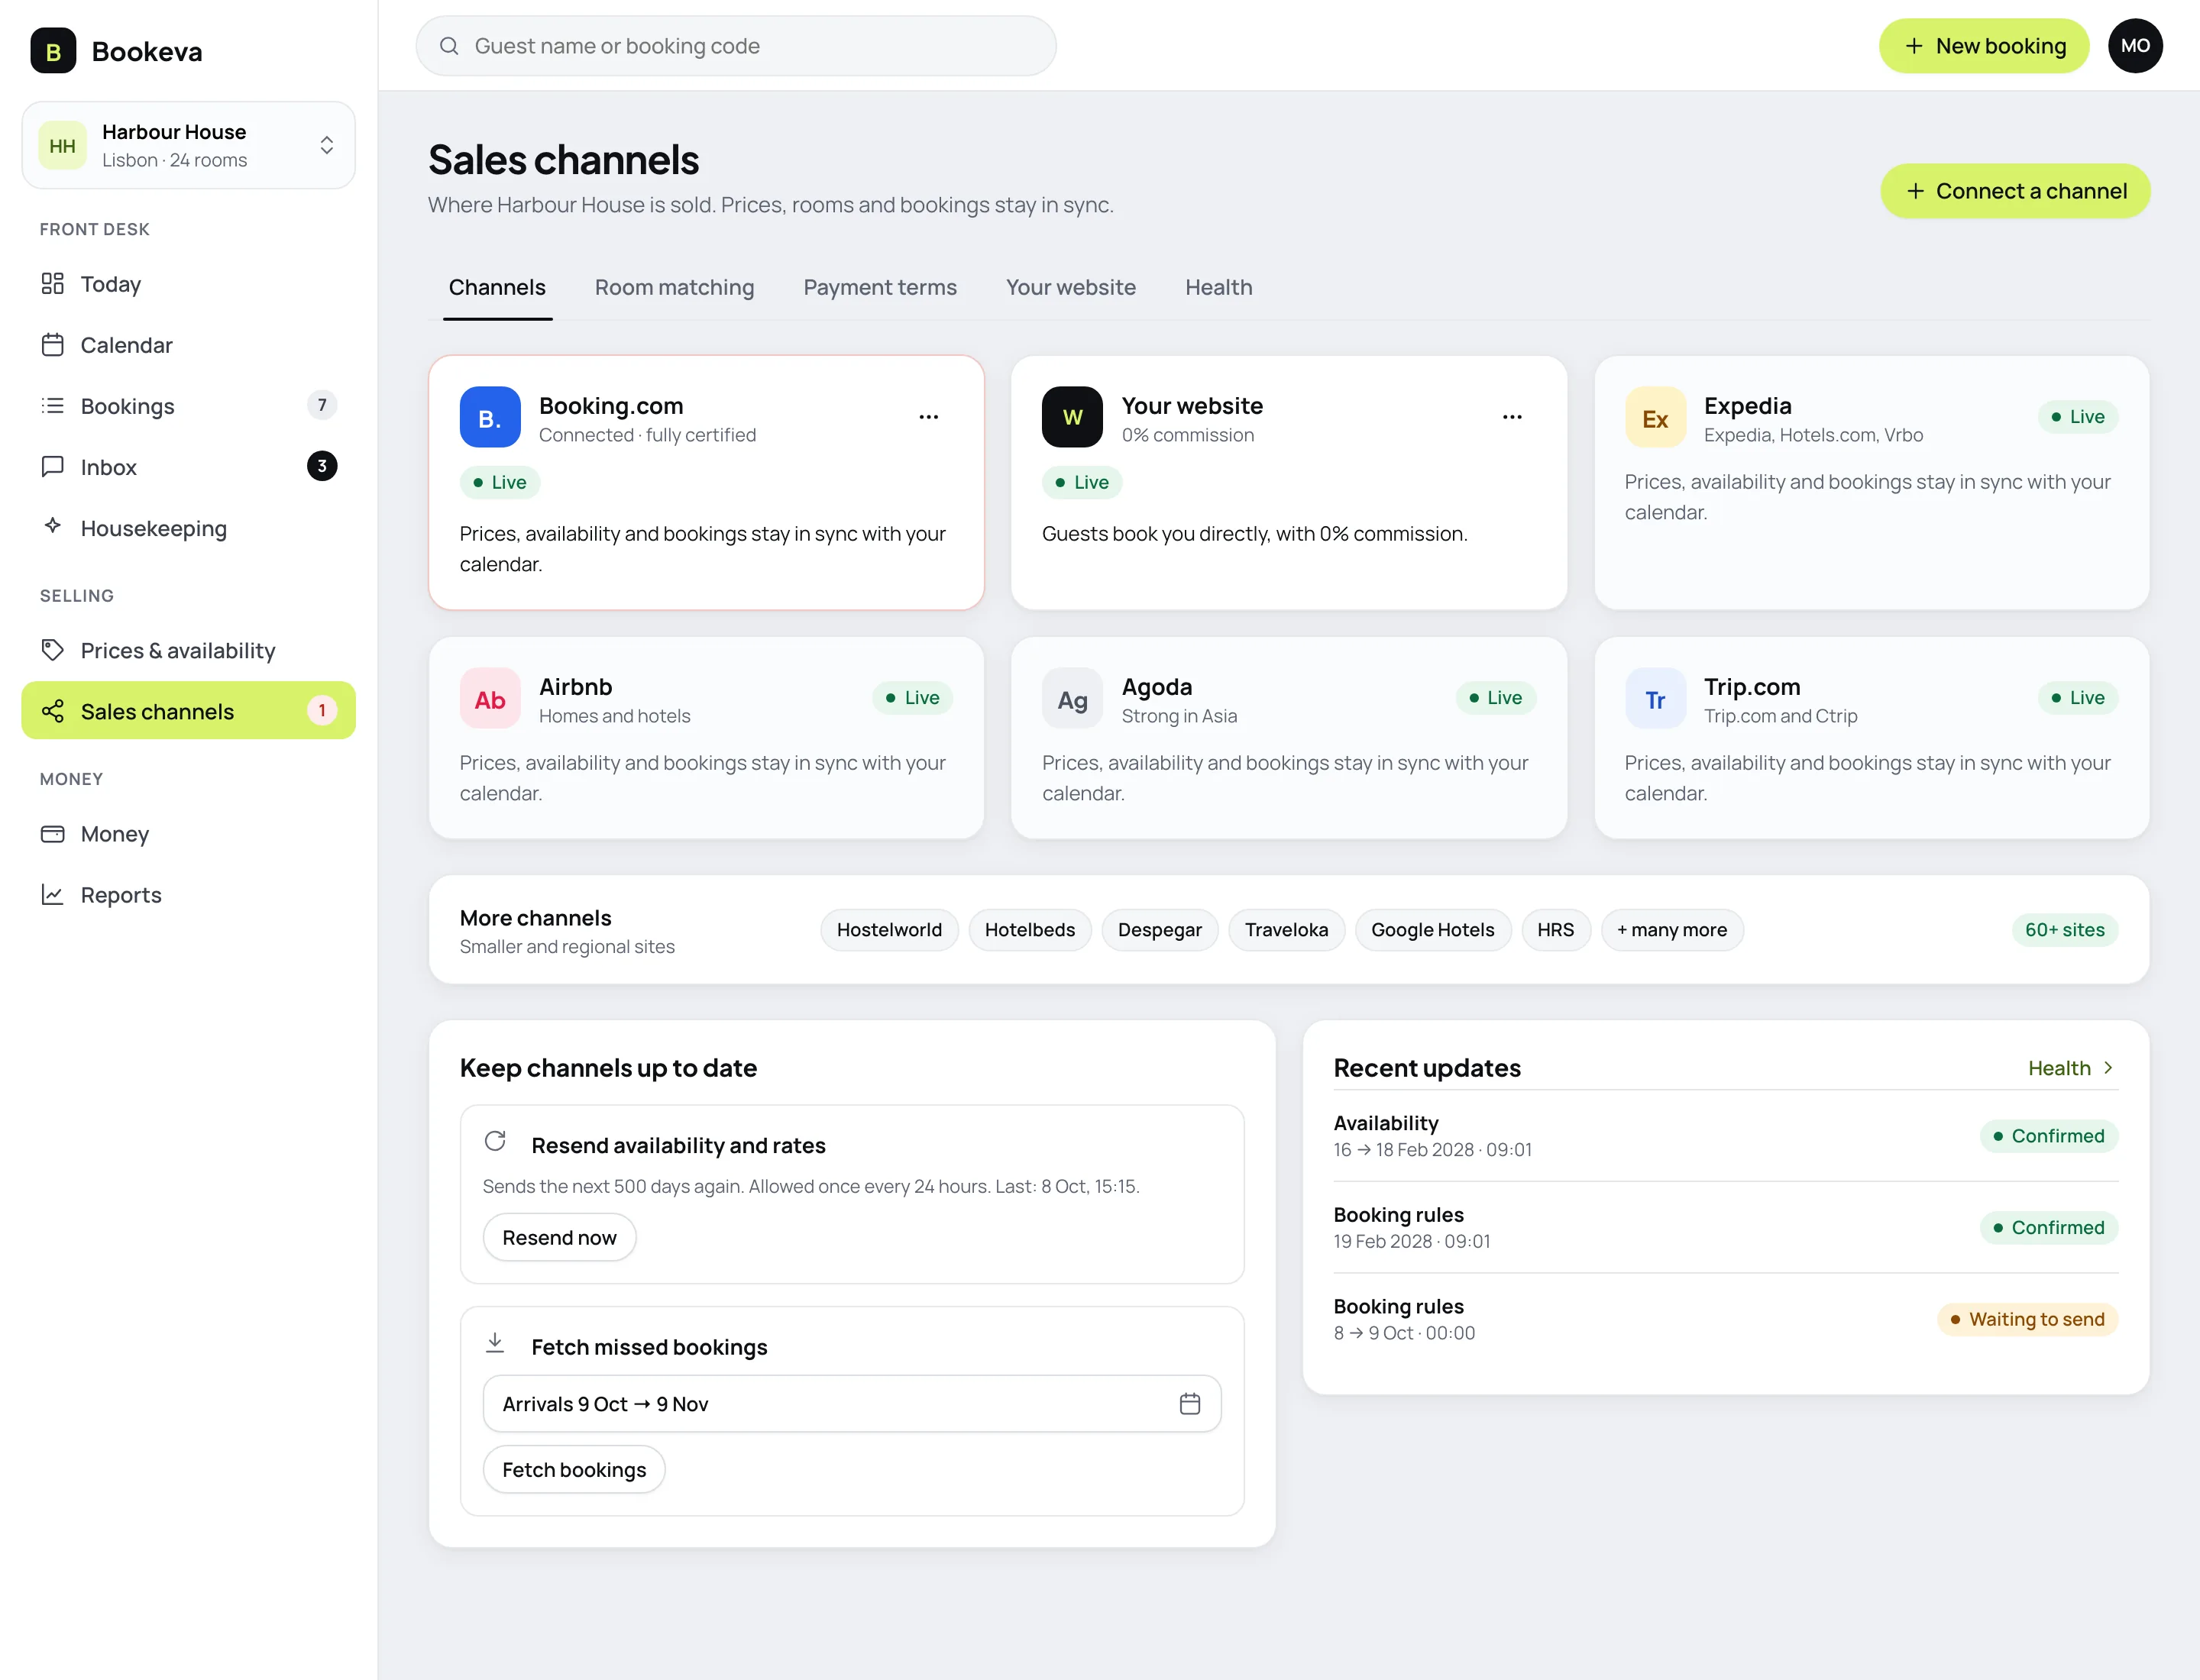Open the Trip.com channel card
Viewport: 2200px width, 1680px height.
(x=1871, y=738)
